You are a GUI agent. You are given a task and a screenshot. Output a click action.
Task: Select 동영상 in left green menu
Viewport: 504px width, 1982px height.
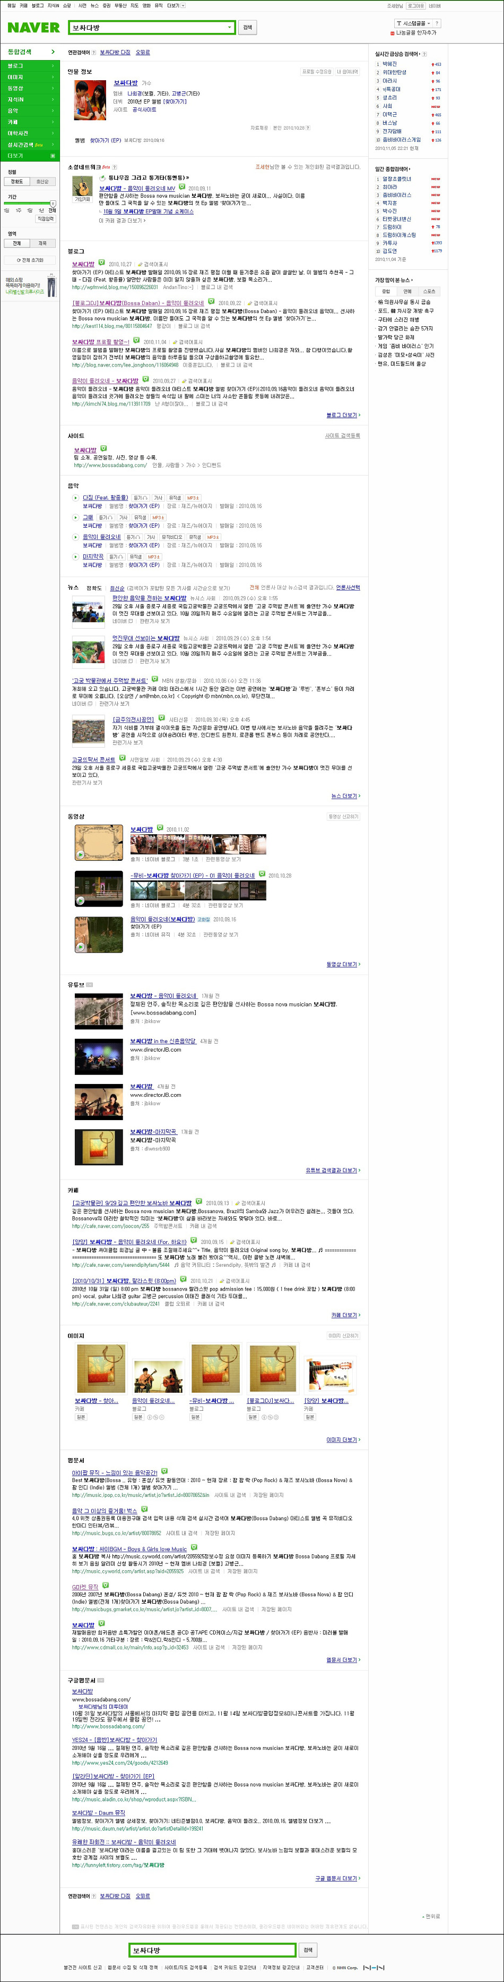[29, 89]
